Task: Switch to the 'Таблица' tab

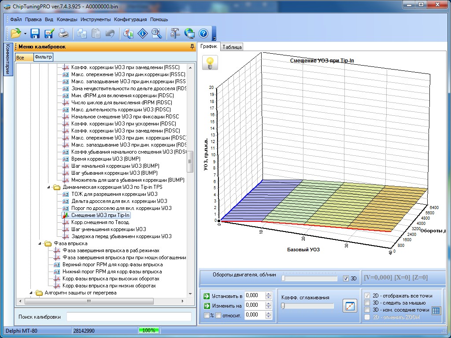Action: [232, 47]
